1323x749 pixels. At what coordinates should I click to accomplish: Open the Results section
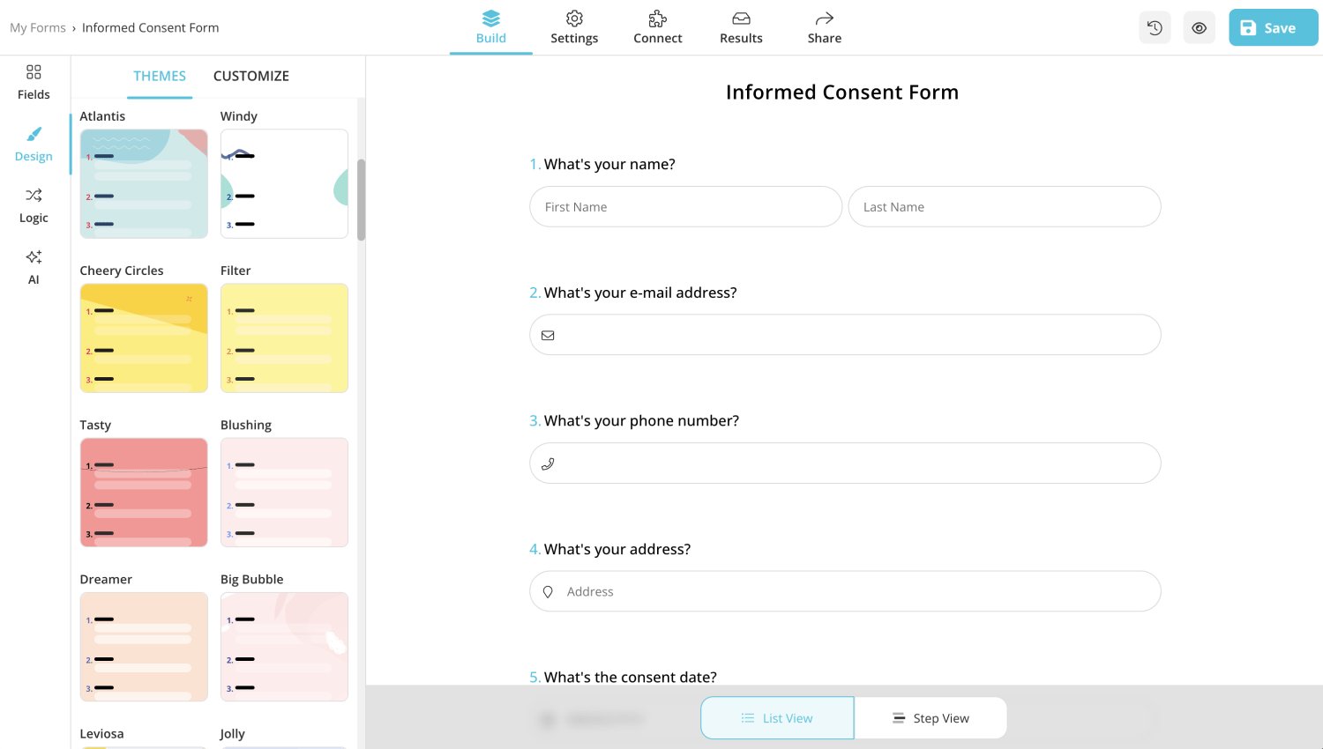pyautogui.click(x=740, y=27)
